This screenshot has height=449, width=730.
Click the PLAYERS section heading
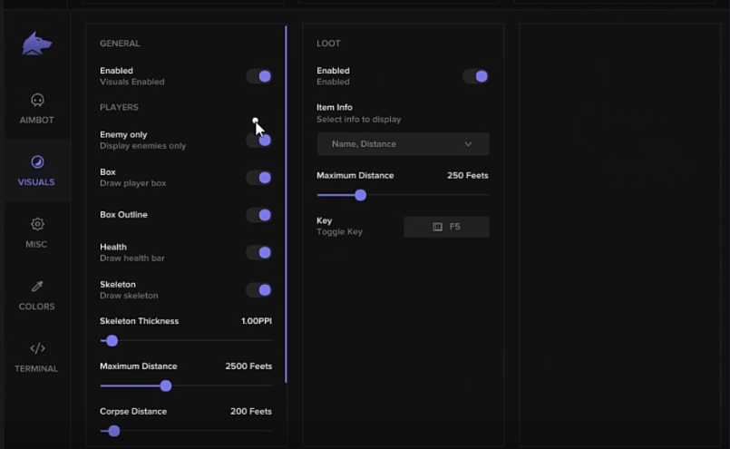(x=119, y=107)
